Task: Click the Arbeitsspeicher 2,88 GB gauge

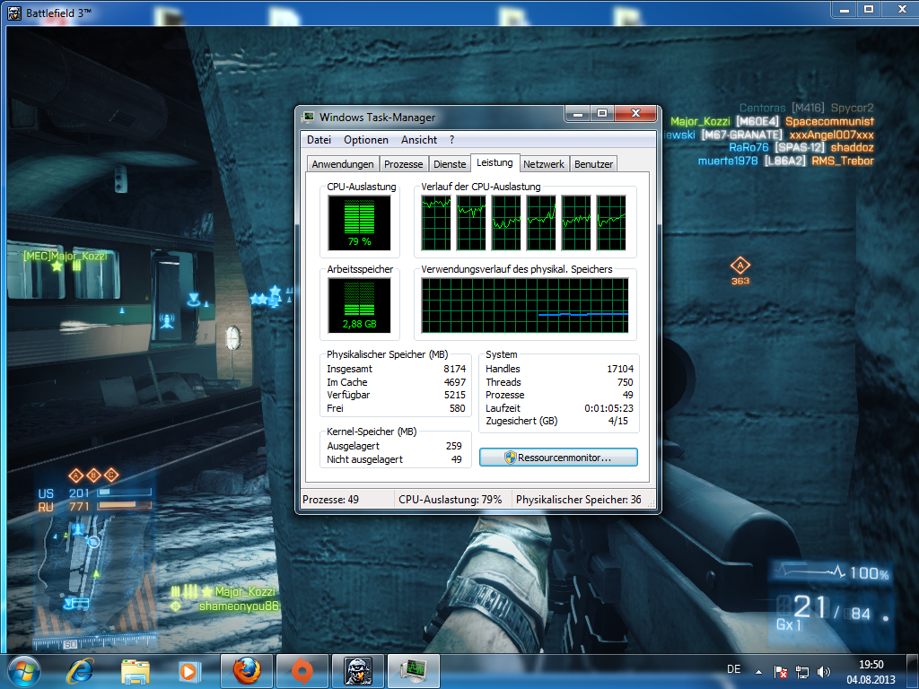Action: click(359, 306)
